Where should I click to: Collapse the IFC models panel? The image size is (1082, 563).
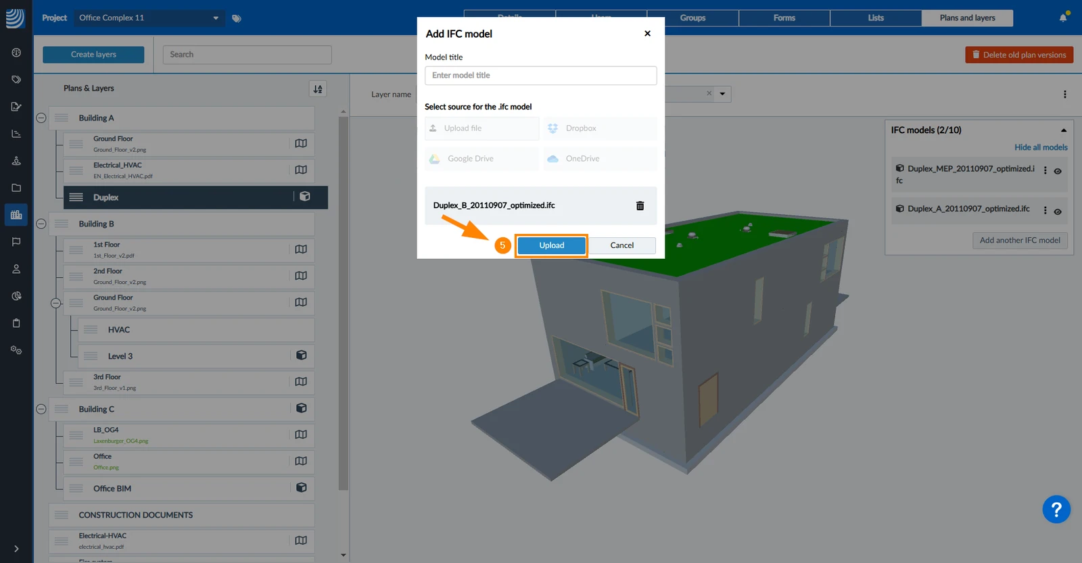1064,130
